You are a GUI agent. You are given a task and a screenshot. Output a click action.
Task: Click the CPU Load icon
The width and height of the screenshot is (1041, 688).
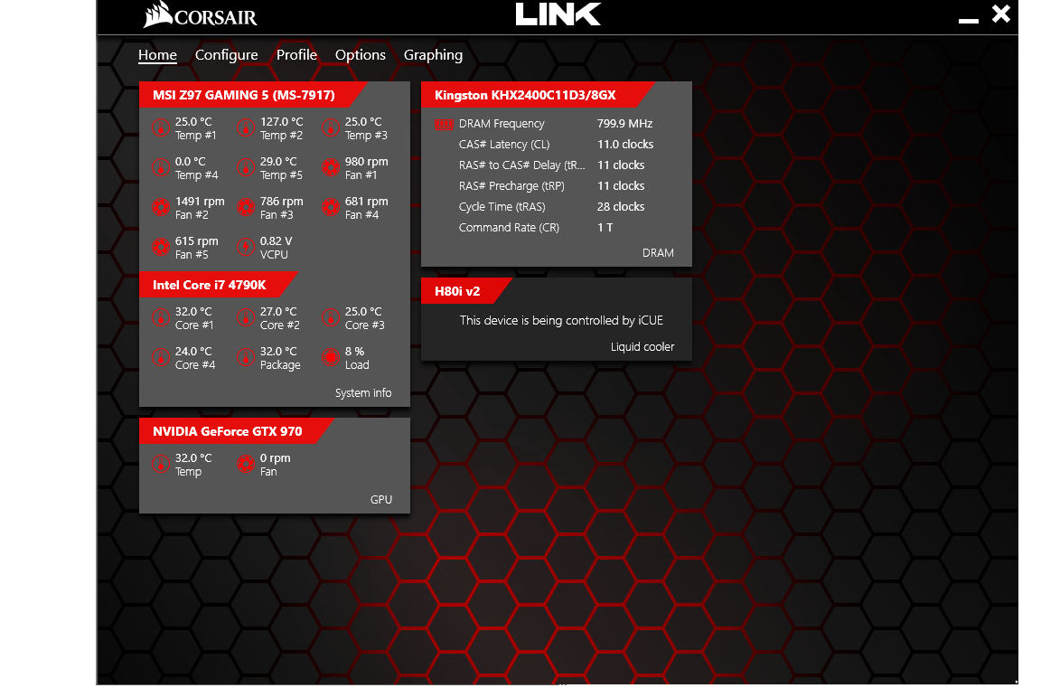pyautogui.click(x=331, y=357)
